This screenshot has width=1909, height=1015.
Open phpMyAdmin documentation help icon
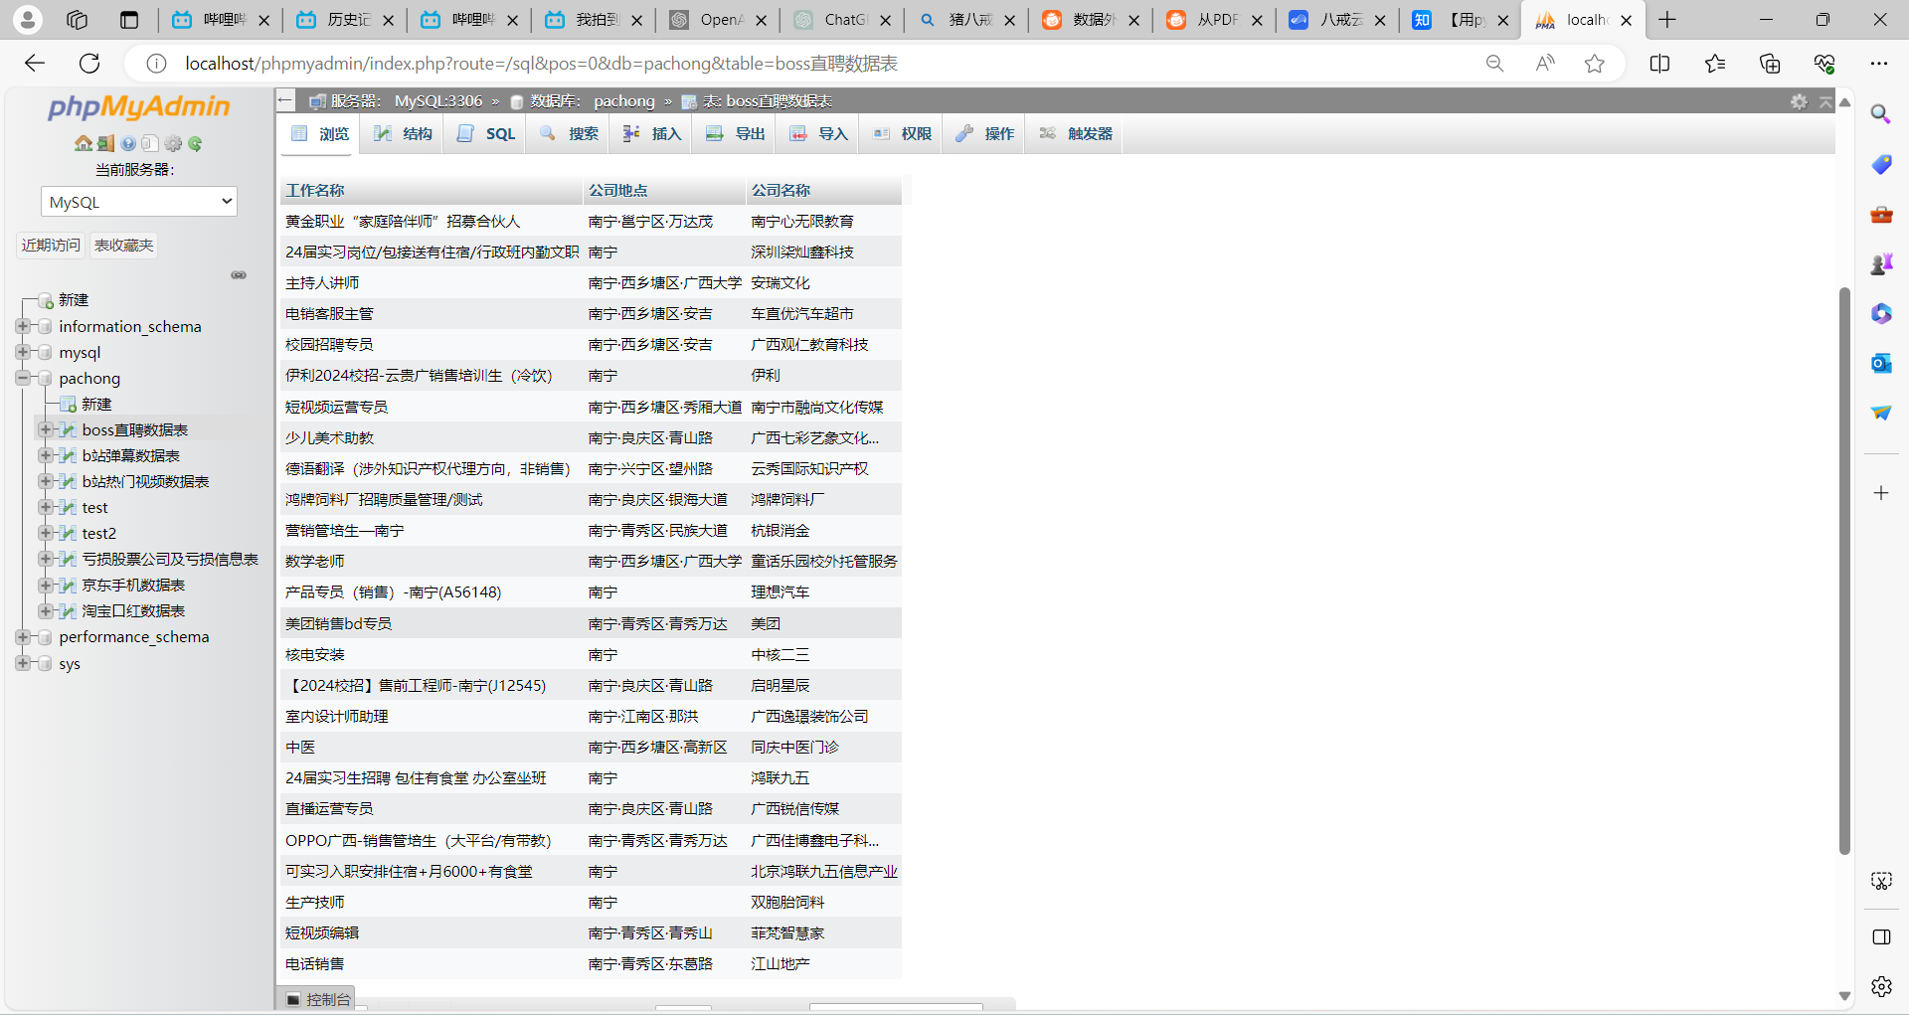pyautogui.click(x=128, y=144)
